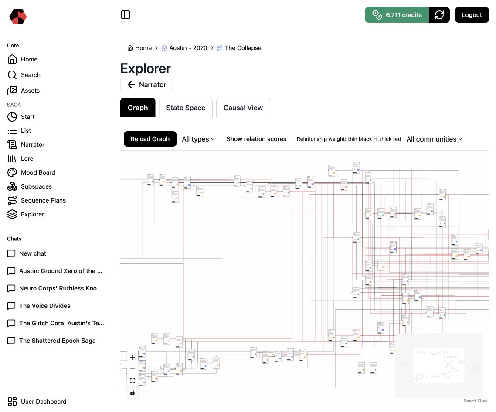Click the Logout button
The height and width of the screenshot is (412, 496).
tap(472, 15)
